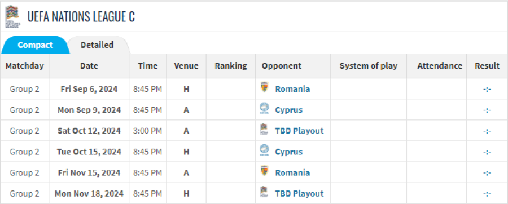The width and height of the screenshot is (508, 204).
Task: Click the Date column header
Action: 89,66
